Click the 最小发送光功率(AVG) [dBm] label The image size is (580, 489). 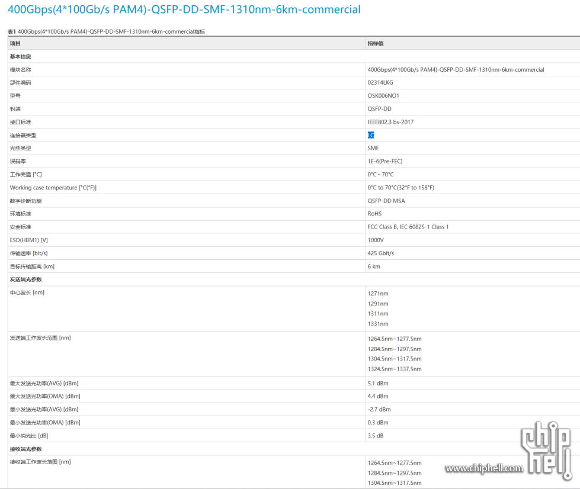44,410
